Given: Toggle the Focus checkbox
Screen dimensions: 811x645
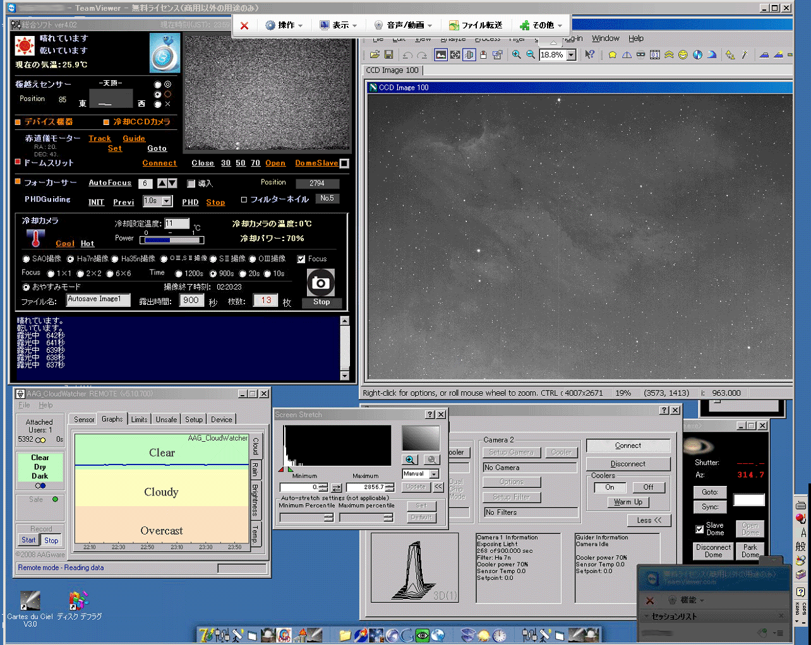Looking at the screenshot, I should [301, 259].
